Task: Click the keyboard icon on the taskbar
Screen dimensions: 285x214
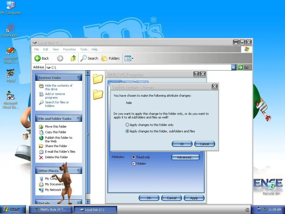Action: pos(247,210)
